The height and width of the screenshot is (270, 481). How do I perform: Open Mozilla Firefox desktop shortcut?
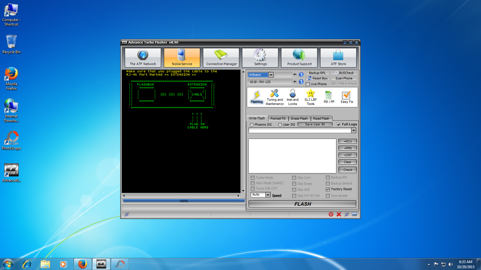(x=11, y=79)
